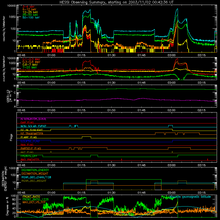
Task: Click the 1000 tick label on the Decimation panel
Action: [12, 168]
